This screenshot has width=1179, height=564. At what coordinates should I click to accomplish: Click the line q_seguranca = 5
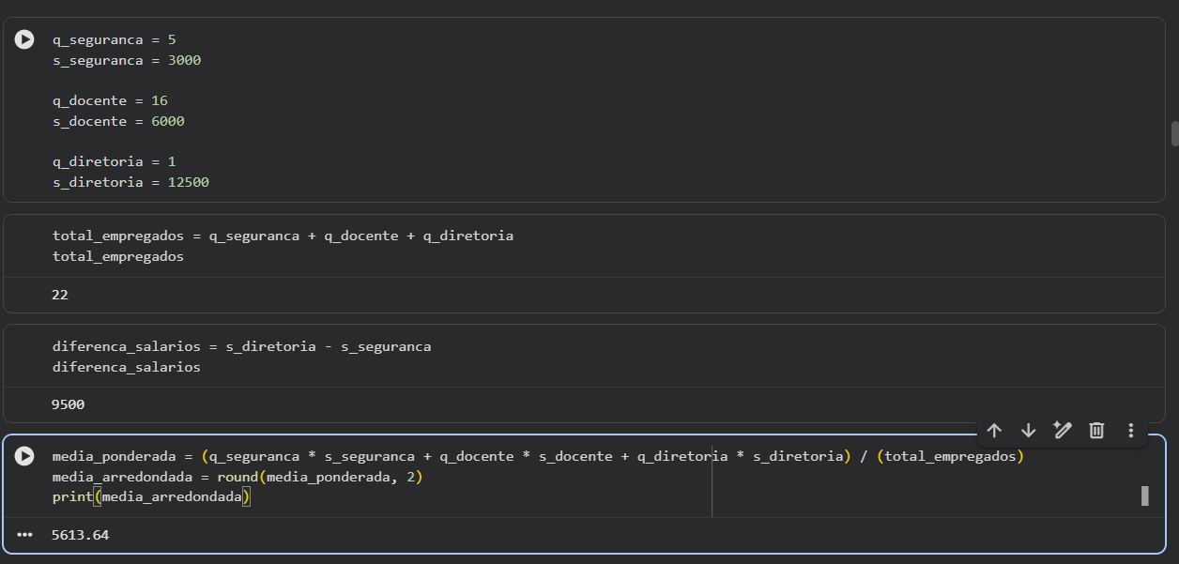(x=114, y=40)
